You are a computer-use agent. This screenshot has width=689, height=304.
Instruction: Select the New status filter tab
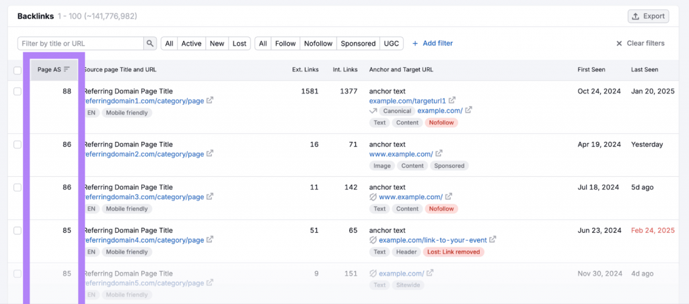217,44
